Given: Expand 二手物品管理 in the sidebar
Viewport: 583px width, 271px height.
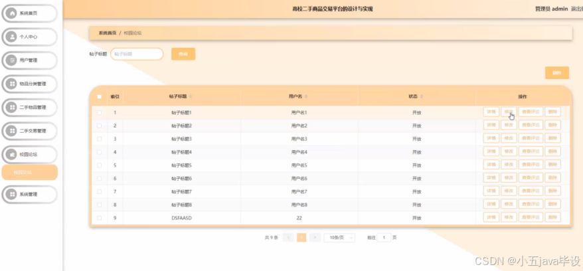Looking at the screenshot, I should 29,108.
